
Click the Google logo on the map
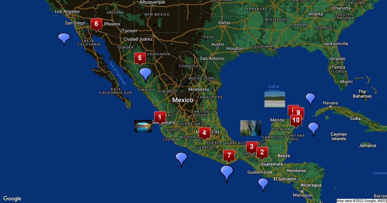coord(12,198)
